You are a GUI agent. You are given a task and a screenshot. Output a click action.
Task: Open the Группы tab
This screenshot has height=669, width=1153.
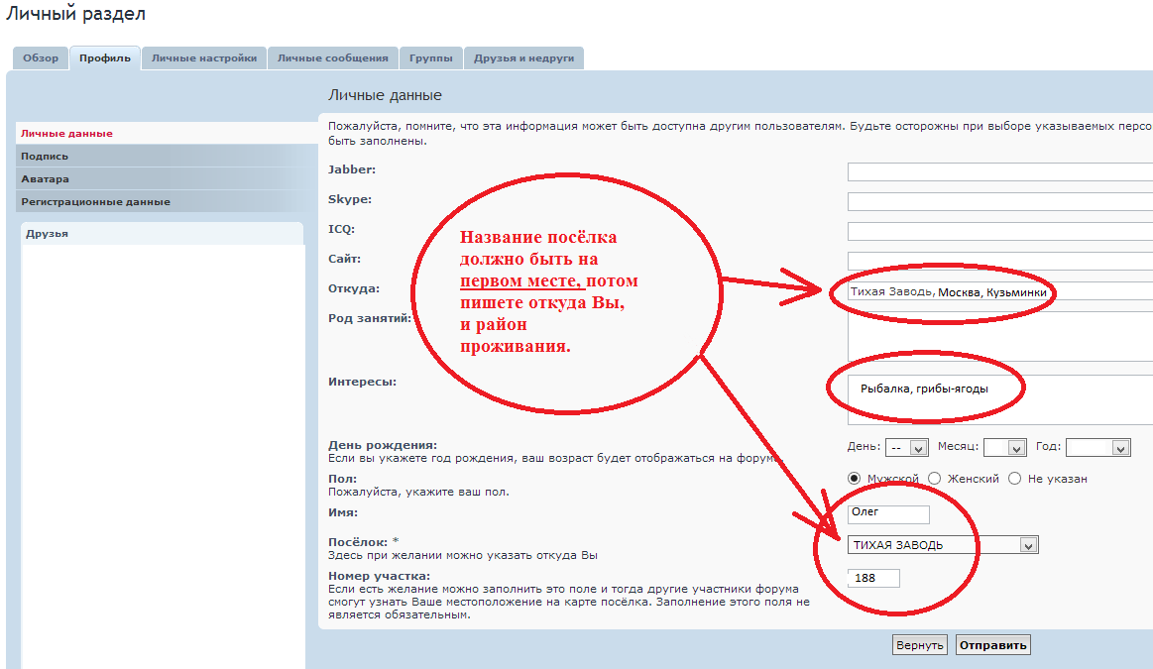tap(431, 58)
